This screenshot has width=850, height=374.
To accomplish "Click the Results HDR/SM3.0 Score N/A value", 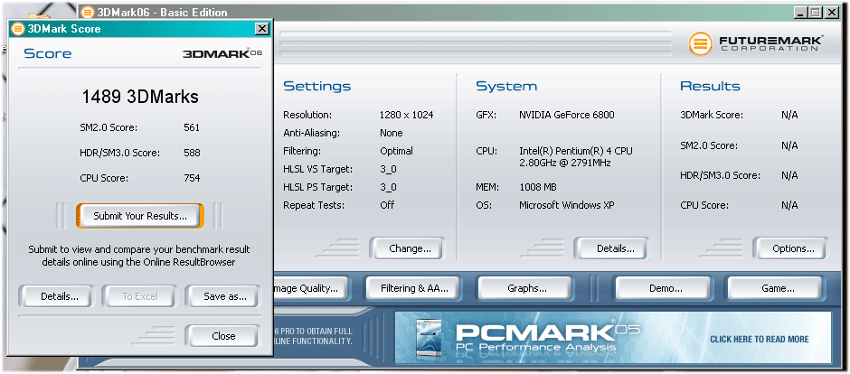I will tap(789, 175).
